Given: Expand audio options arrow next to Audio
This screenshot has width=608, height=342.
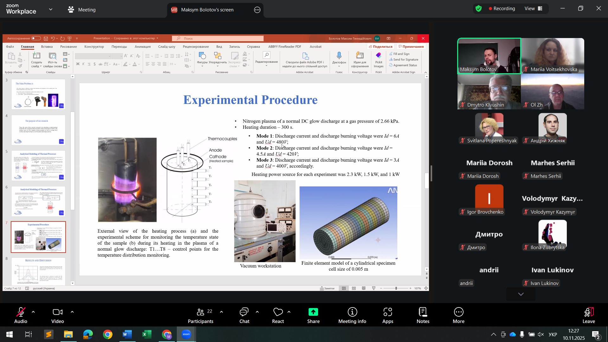Looking at the screenshot, I should pyautogui.click(x=33, y=312).
